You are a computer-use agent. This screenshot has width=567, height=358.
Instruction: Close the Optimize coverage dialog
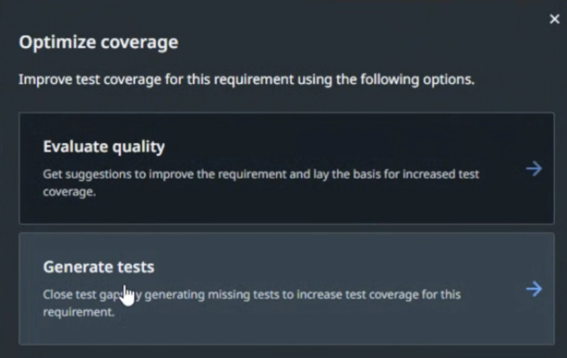click(554, 19)
